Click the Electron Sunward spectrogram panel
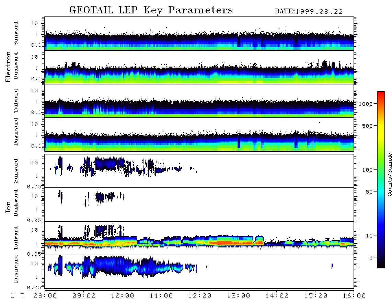This screenshot has width=392, height=302. click(199, 34)
